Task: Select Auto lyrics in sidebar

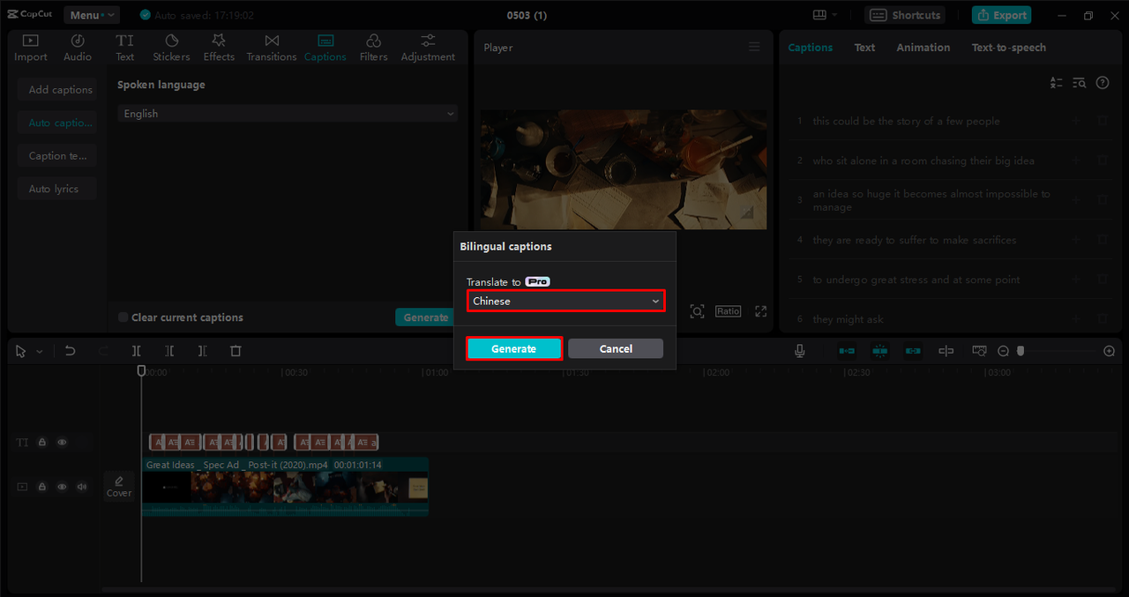Action: (x=57, y=189)
